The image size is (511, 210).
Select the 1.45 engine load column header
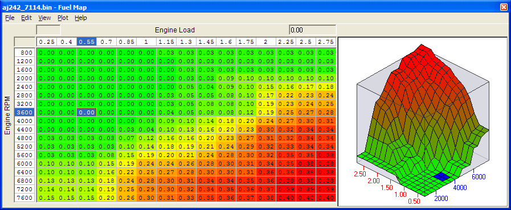pos(206,42)
